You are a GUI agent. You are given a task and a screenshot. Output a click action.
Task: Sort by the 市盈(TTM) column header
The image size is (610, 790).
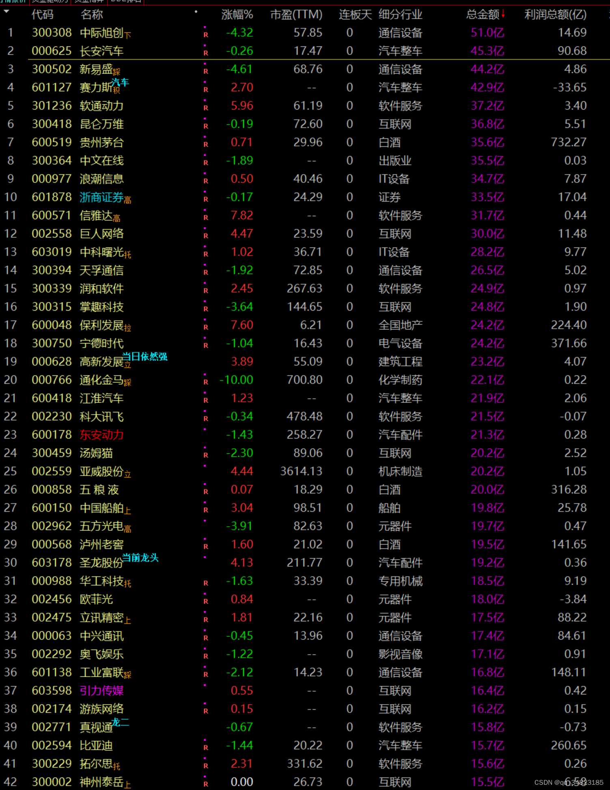[296, 15]
